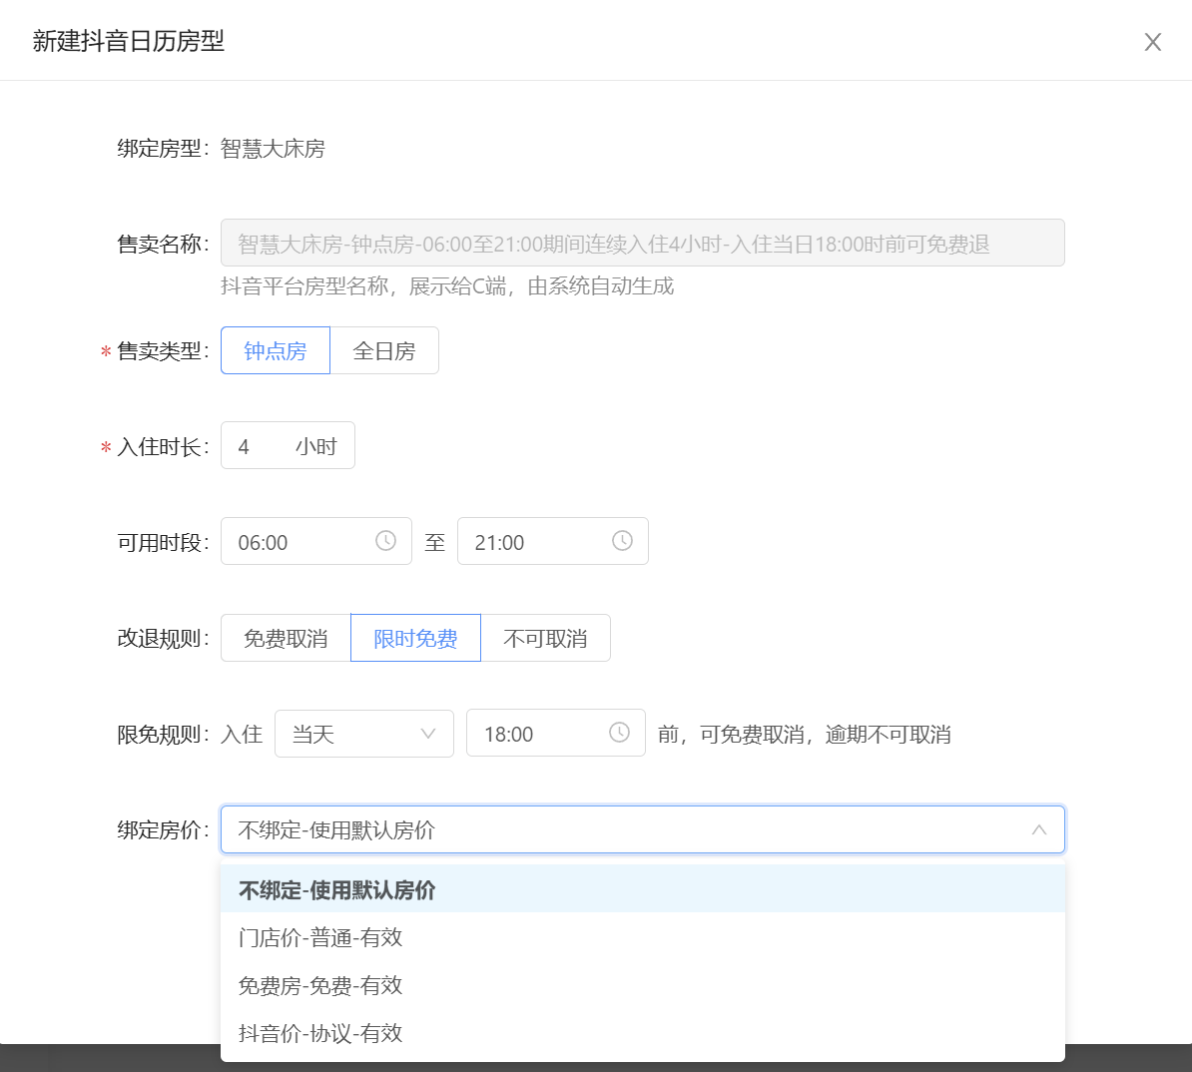The image size is (1192, 1072).
Task: Click the 18:00 free-cancel deadline field
Action: click(556, 734)
